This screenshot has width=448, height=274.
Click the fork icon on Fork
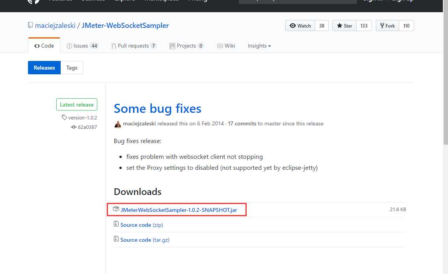pyautogui.click(x=382, y=26)
